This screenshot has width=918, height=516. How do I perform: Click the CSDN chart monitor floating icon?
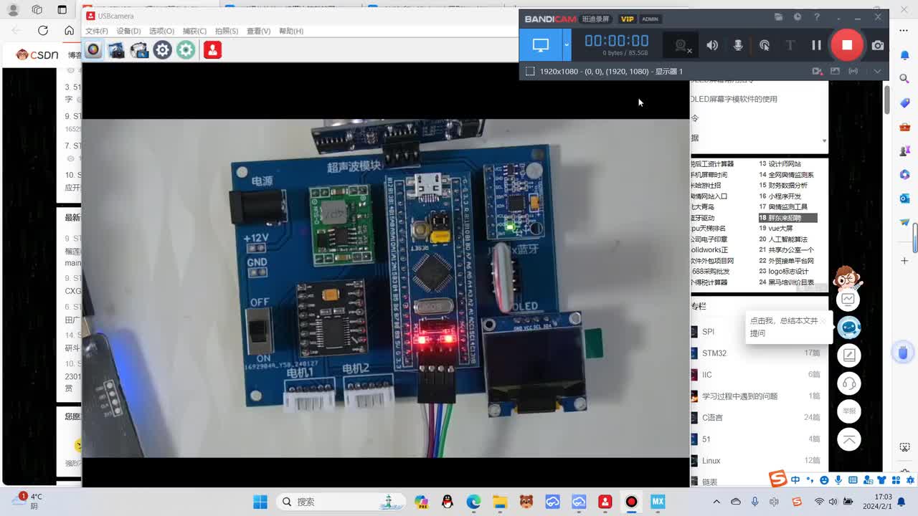[x=848, y=299]
